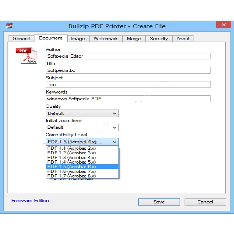Viewport: 234px width, 234px height.
Task: Switch to the General tab
Action: coord(21,39)
